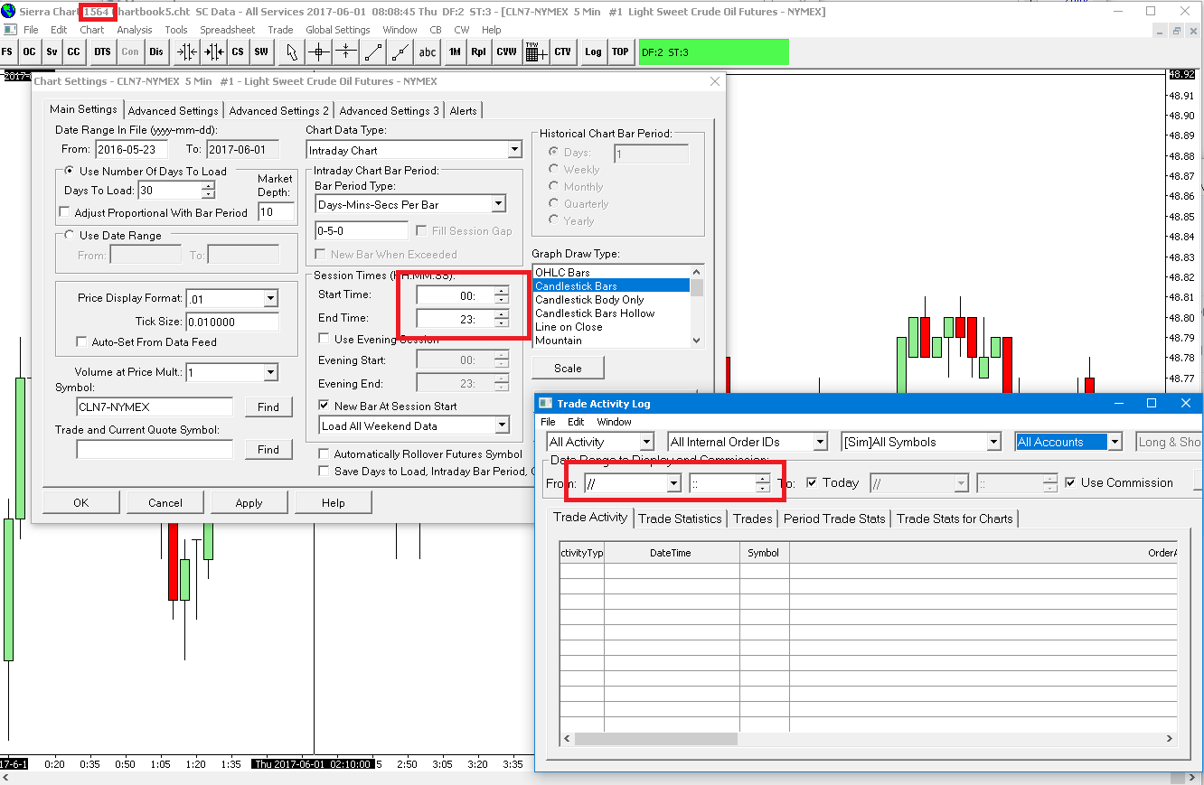Click the FS toolbar button
1204x785 pixels.
click(8, 51)
